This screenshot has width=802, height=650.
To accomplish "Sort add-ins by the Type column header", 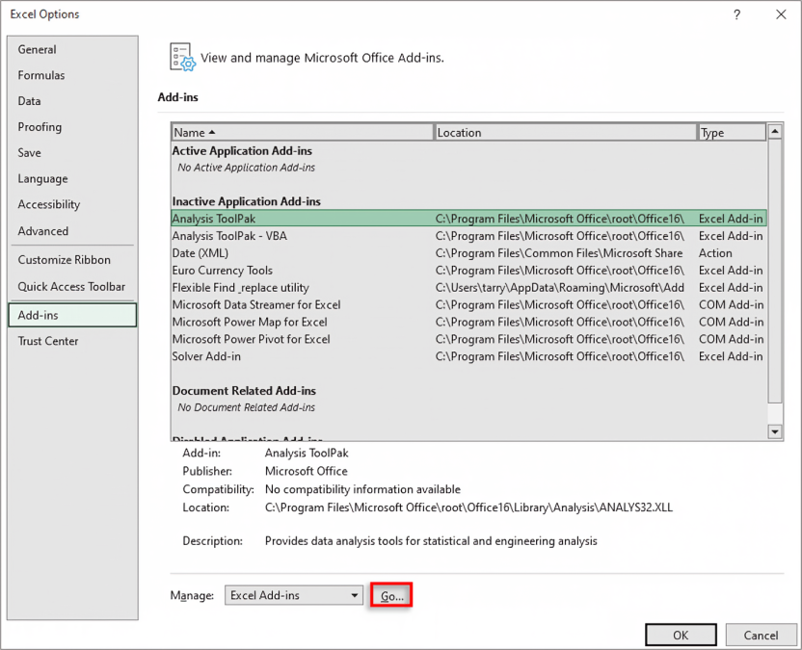I will [732, 133].
